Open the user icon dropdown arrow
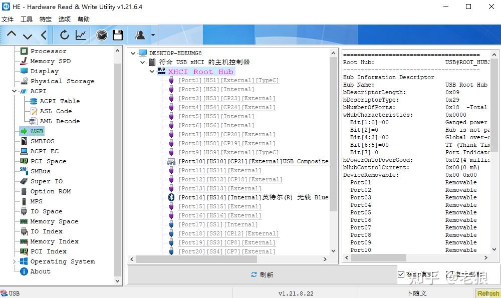The height and width of the screenshot is (298, 501). coord(153,35)
